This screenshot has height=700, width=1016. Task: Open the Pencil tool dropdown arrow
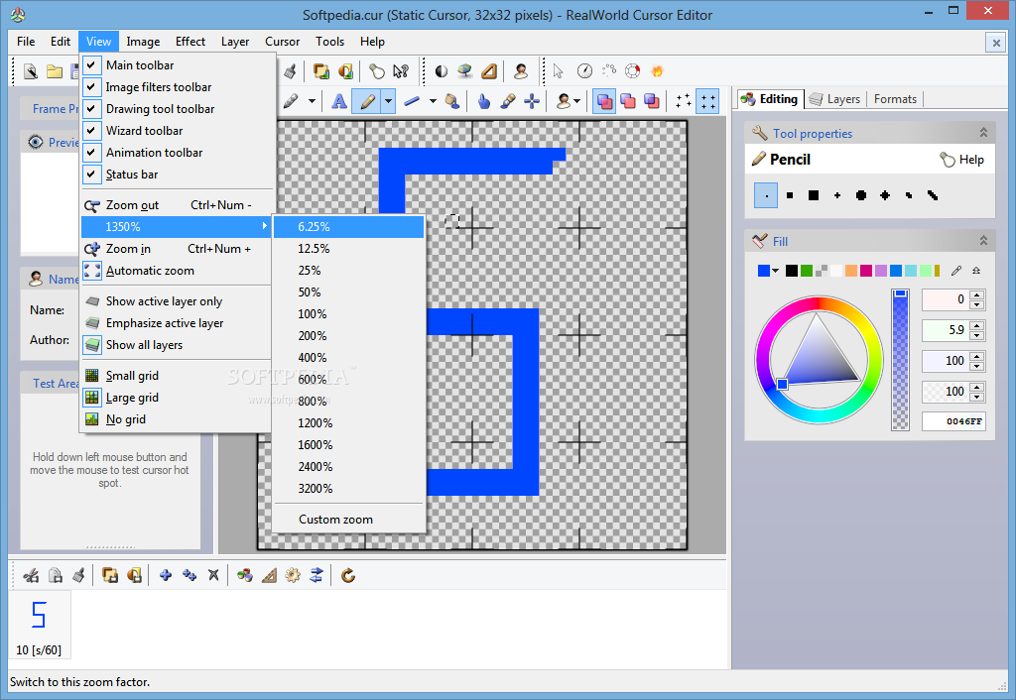[388, 102]
